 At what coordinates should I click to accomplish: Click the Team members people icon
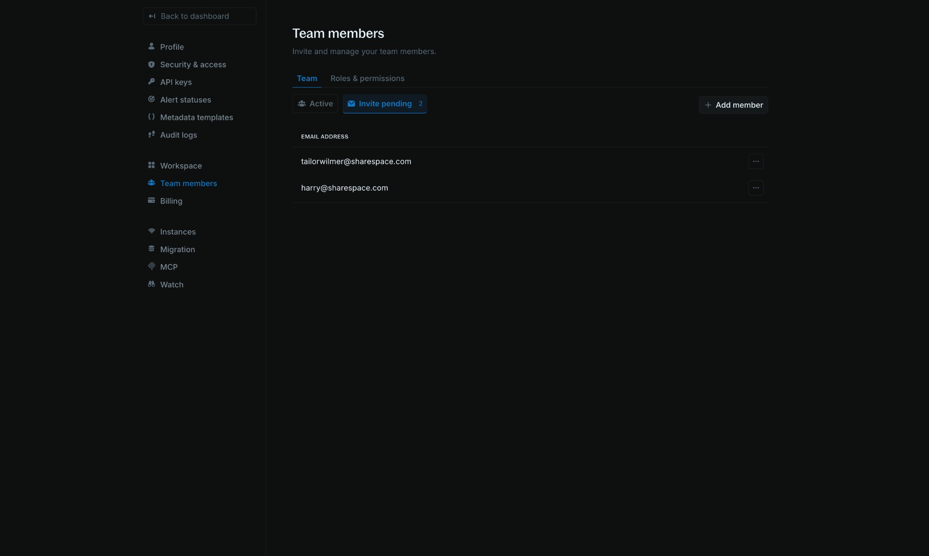point(152,183)
